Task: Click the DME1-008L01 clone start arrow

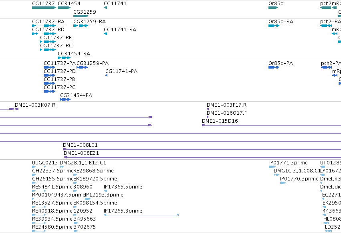Action: (x=65, y=149)
